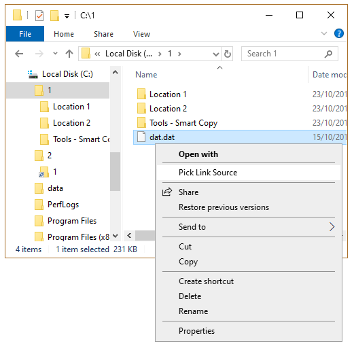The height and width of the screenshot is (348, 354).
Task: Choose Create shortcut from context menu
Action: click(249, 281)
